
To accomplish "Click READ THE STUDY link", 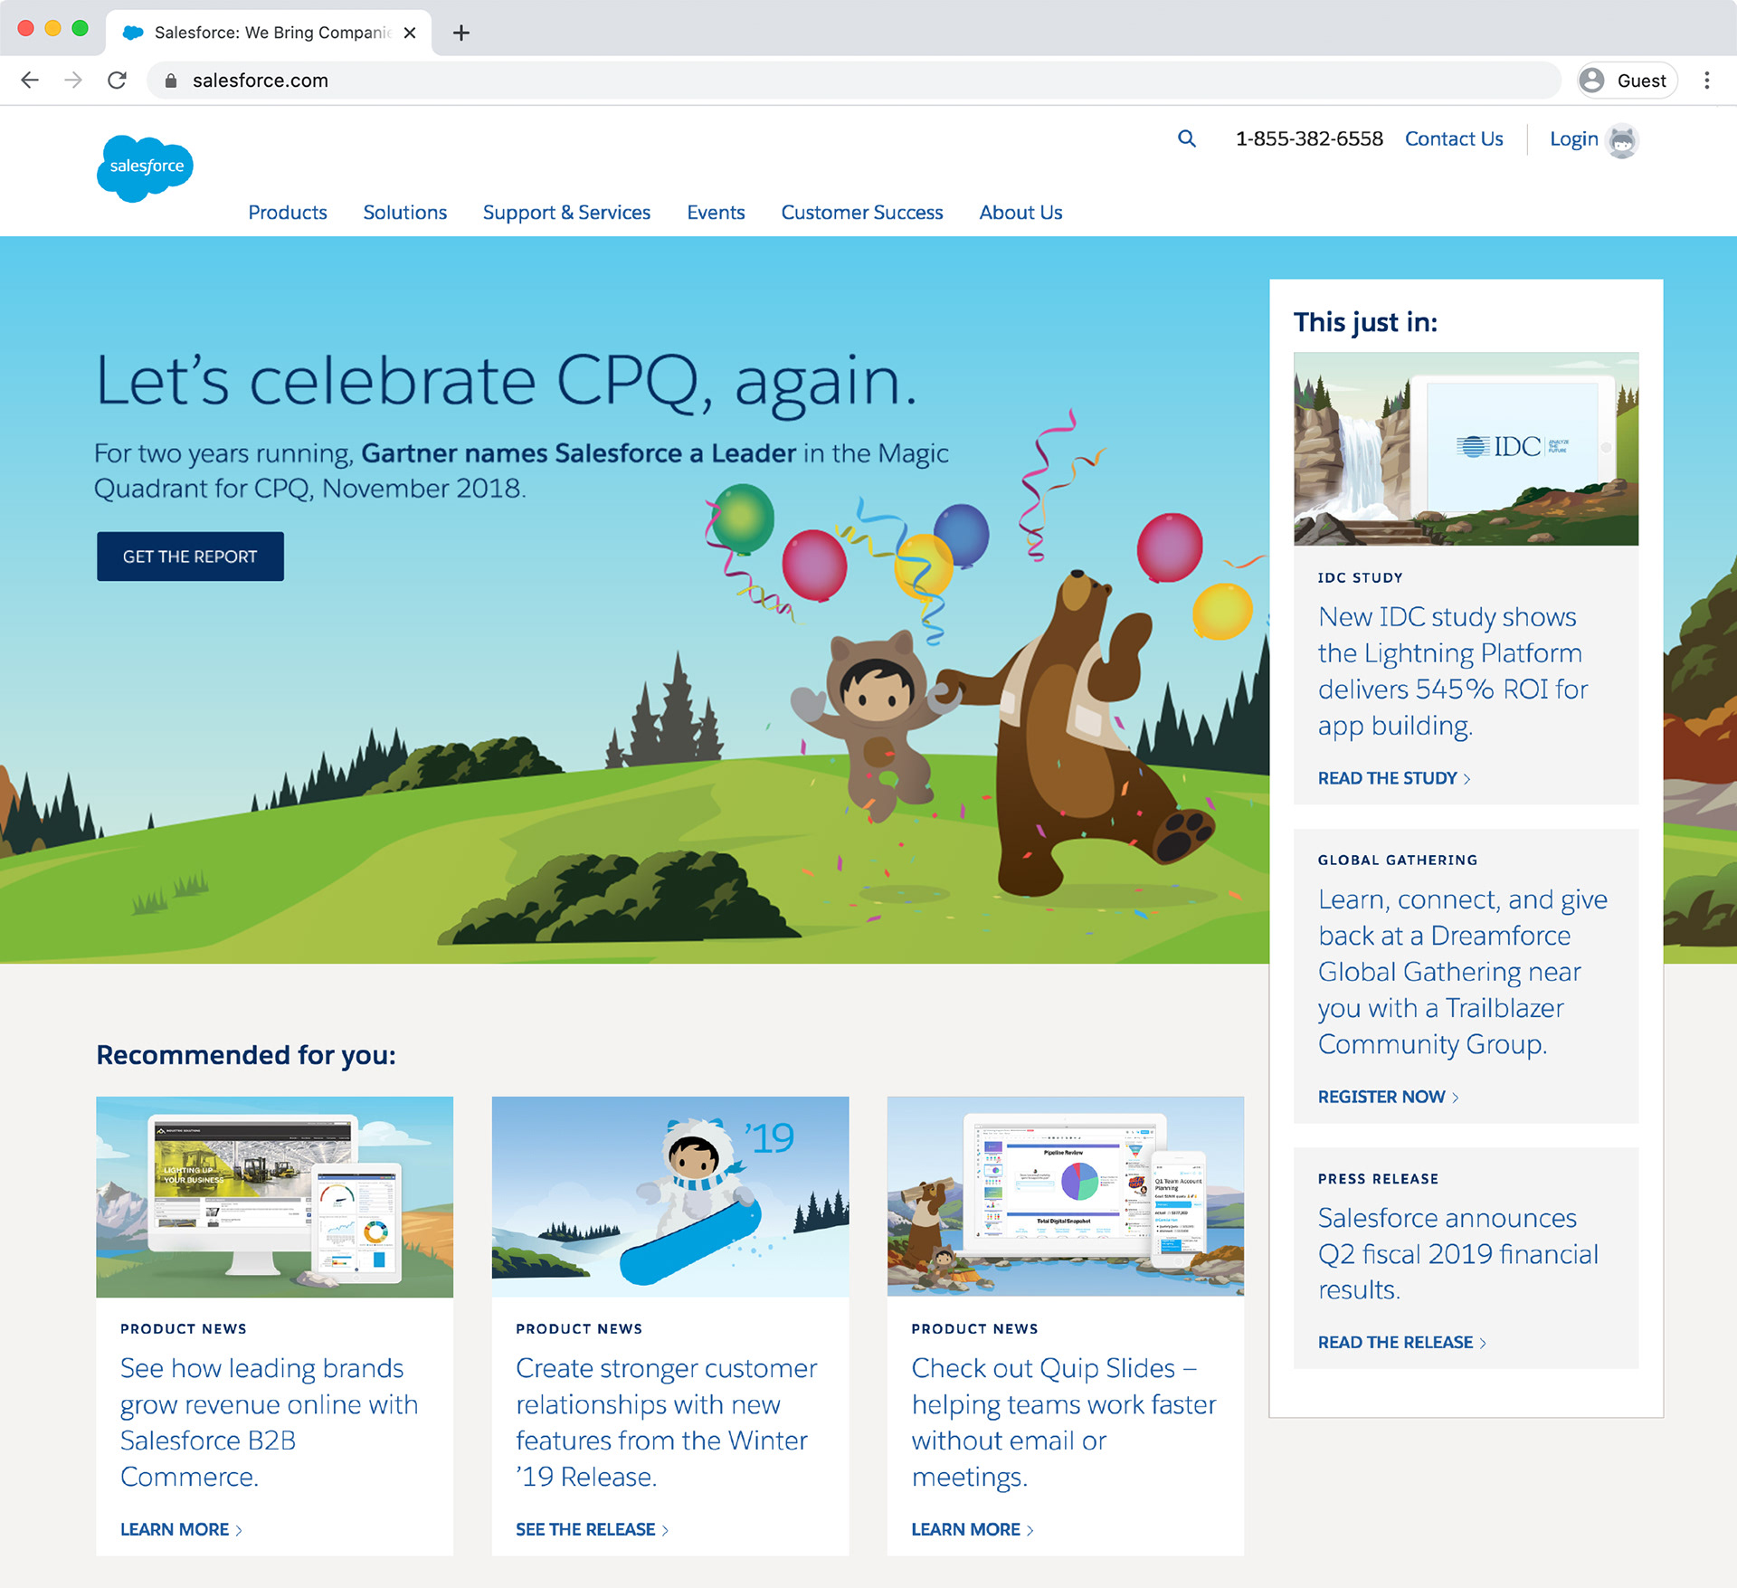I will [1394, 778].
